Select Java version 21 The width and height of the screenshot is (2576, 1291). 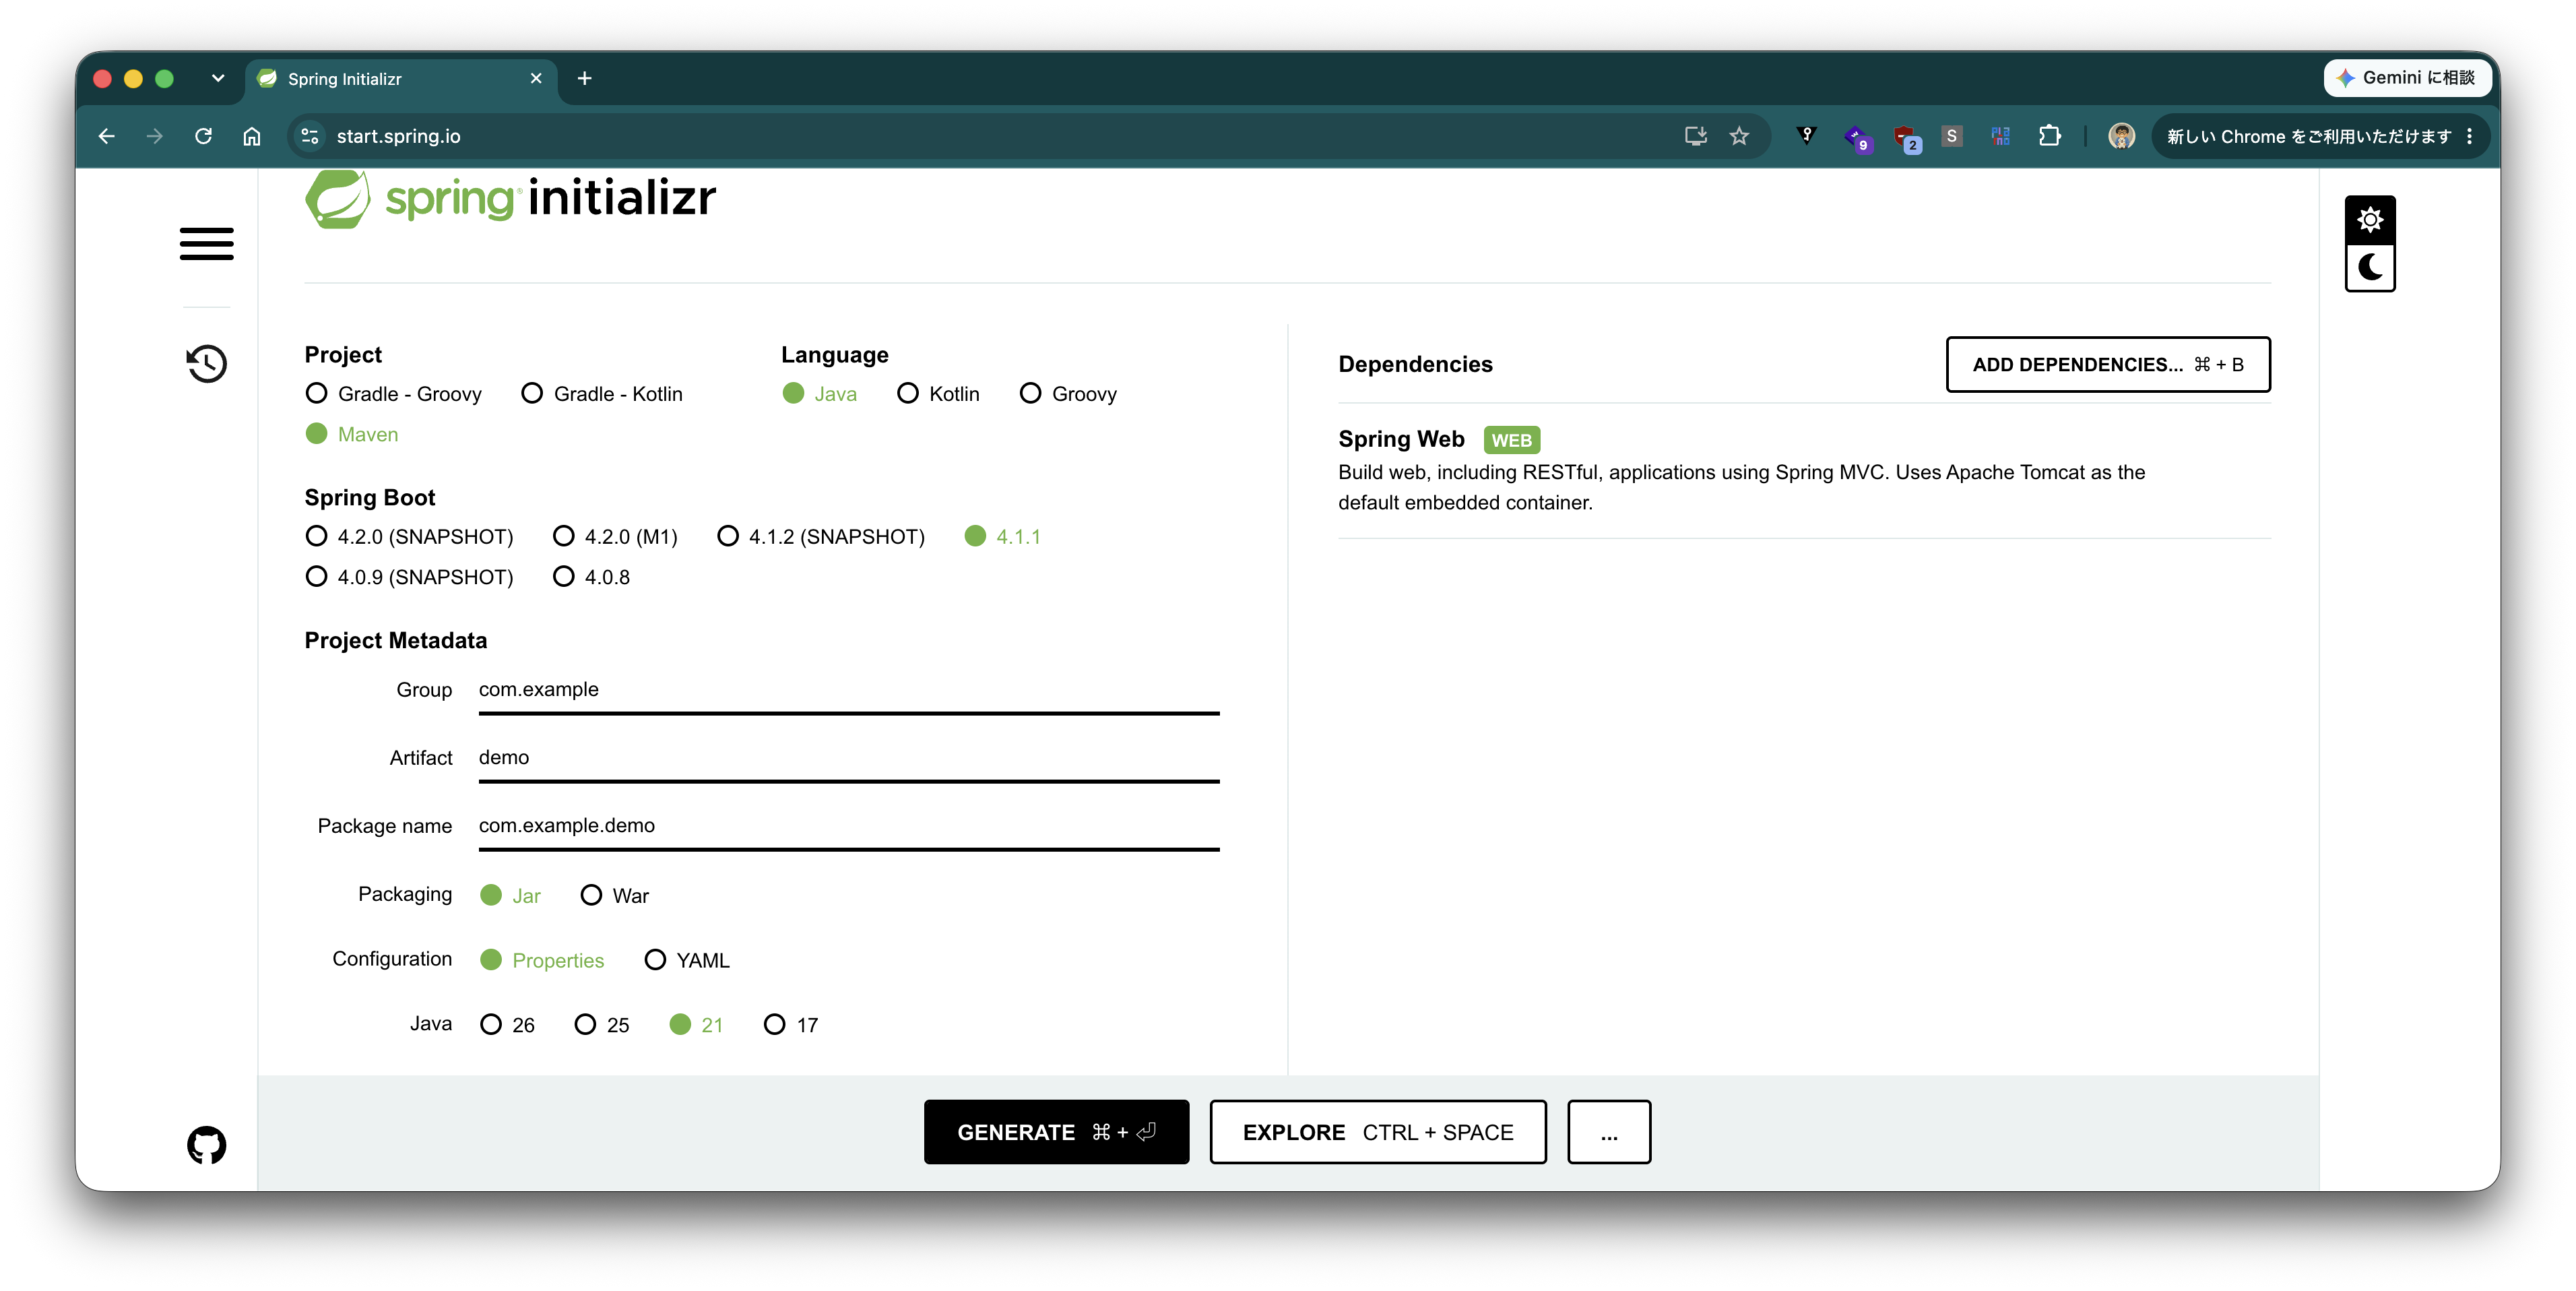coord(696,1025)
